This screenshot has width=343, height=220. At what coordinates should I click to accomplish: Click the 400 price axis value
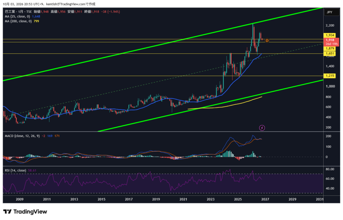click(328, 117)
